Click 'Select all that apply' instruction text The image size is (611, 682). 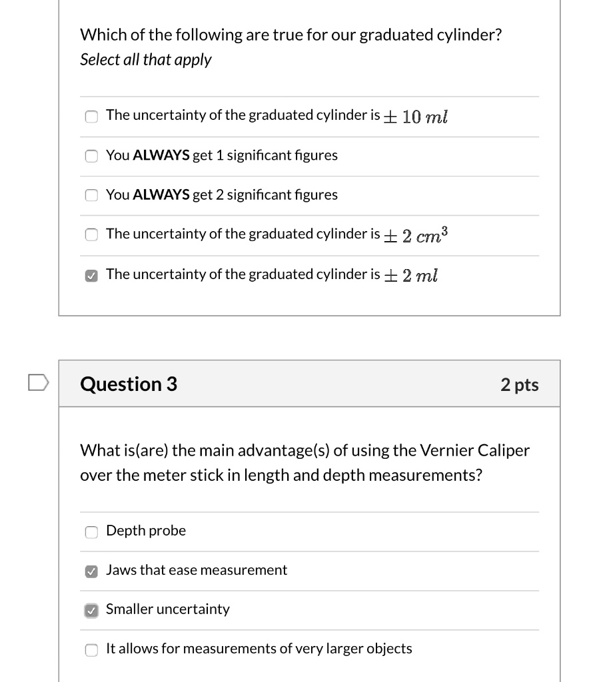[145, 60]
